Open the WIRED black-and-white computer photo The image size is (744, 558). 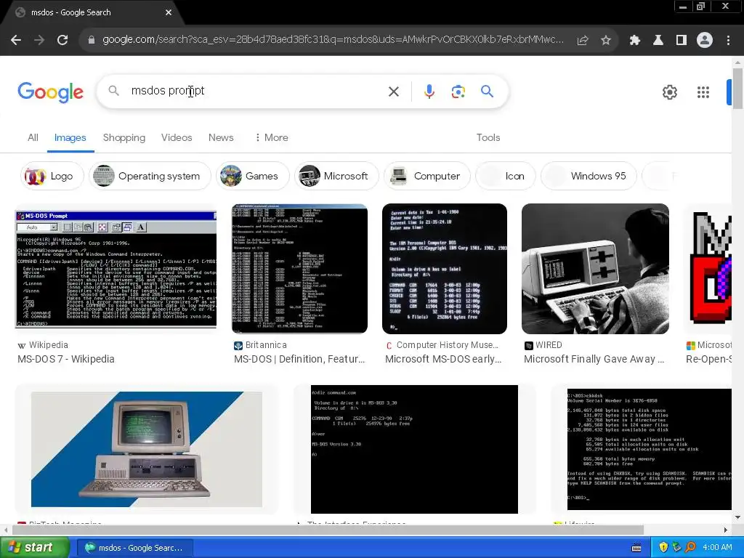(x=595, y=269)
